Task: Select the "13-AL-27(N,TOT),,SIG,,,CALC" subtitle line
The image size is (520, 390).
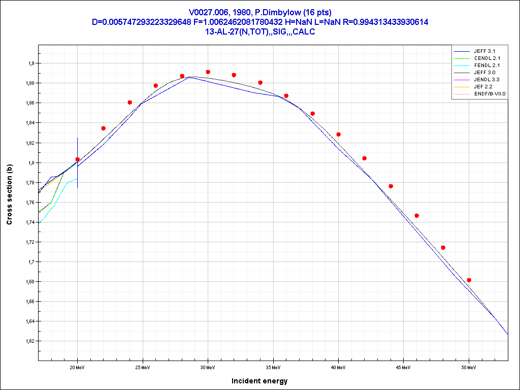Action: [259, 31]
